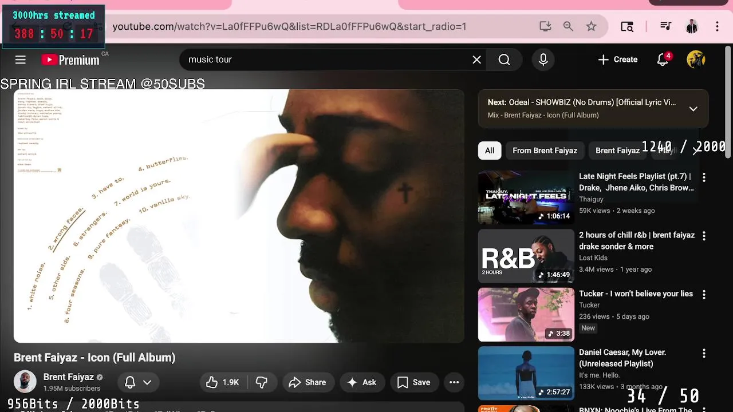The height and width of the screenshot is (412, 733).
Task: Select the All filter chip
Action: tap(490, 150)
